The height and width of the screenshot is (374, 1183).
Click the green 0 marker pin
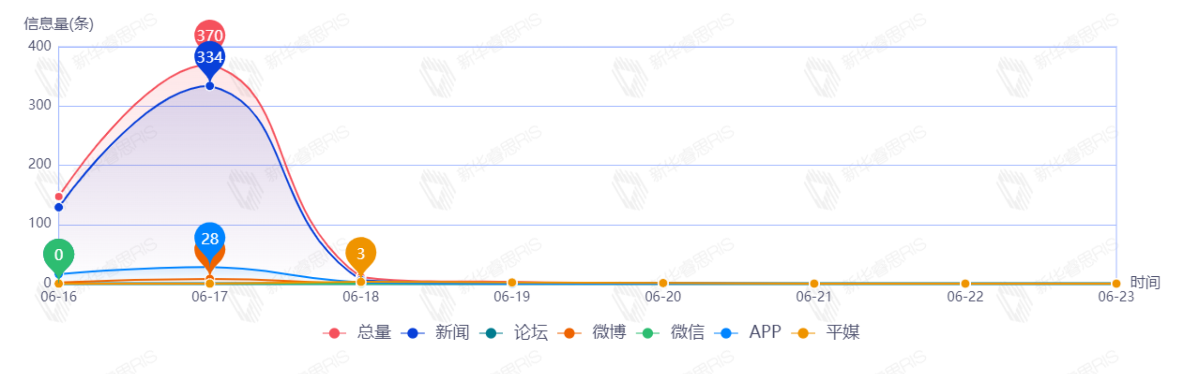tap(59, 256)
